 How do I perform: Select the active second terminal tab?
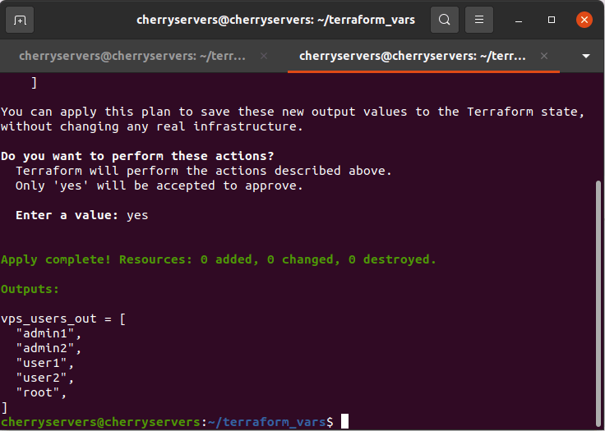click(411, 56)
